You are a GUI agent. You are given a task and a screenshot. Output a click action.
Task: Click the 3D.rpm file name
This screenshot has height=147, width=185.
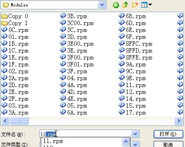coord(77,37)
